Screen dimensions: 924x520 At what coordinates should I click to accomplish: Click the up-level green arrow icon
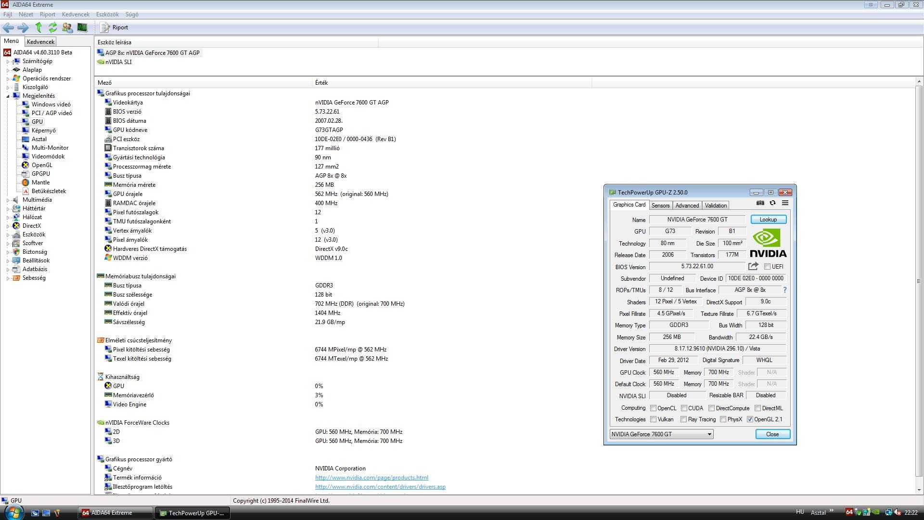(x=38, y=27)
